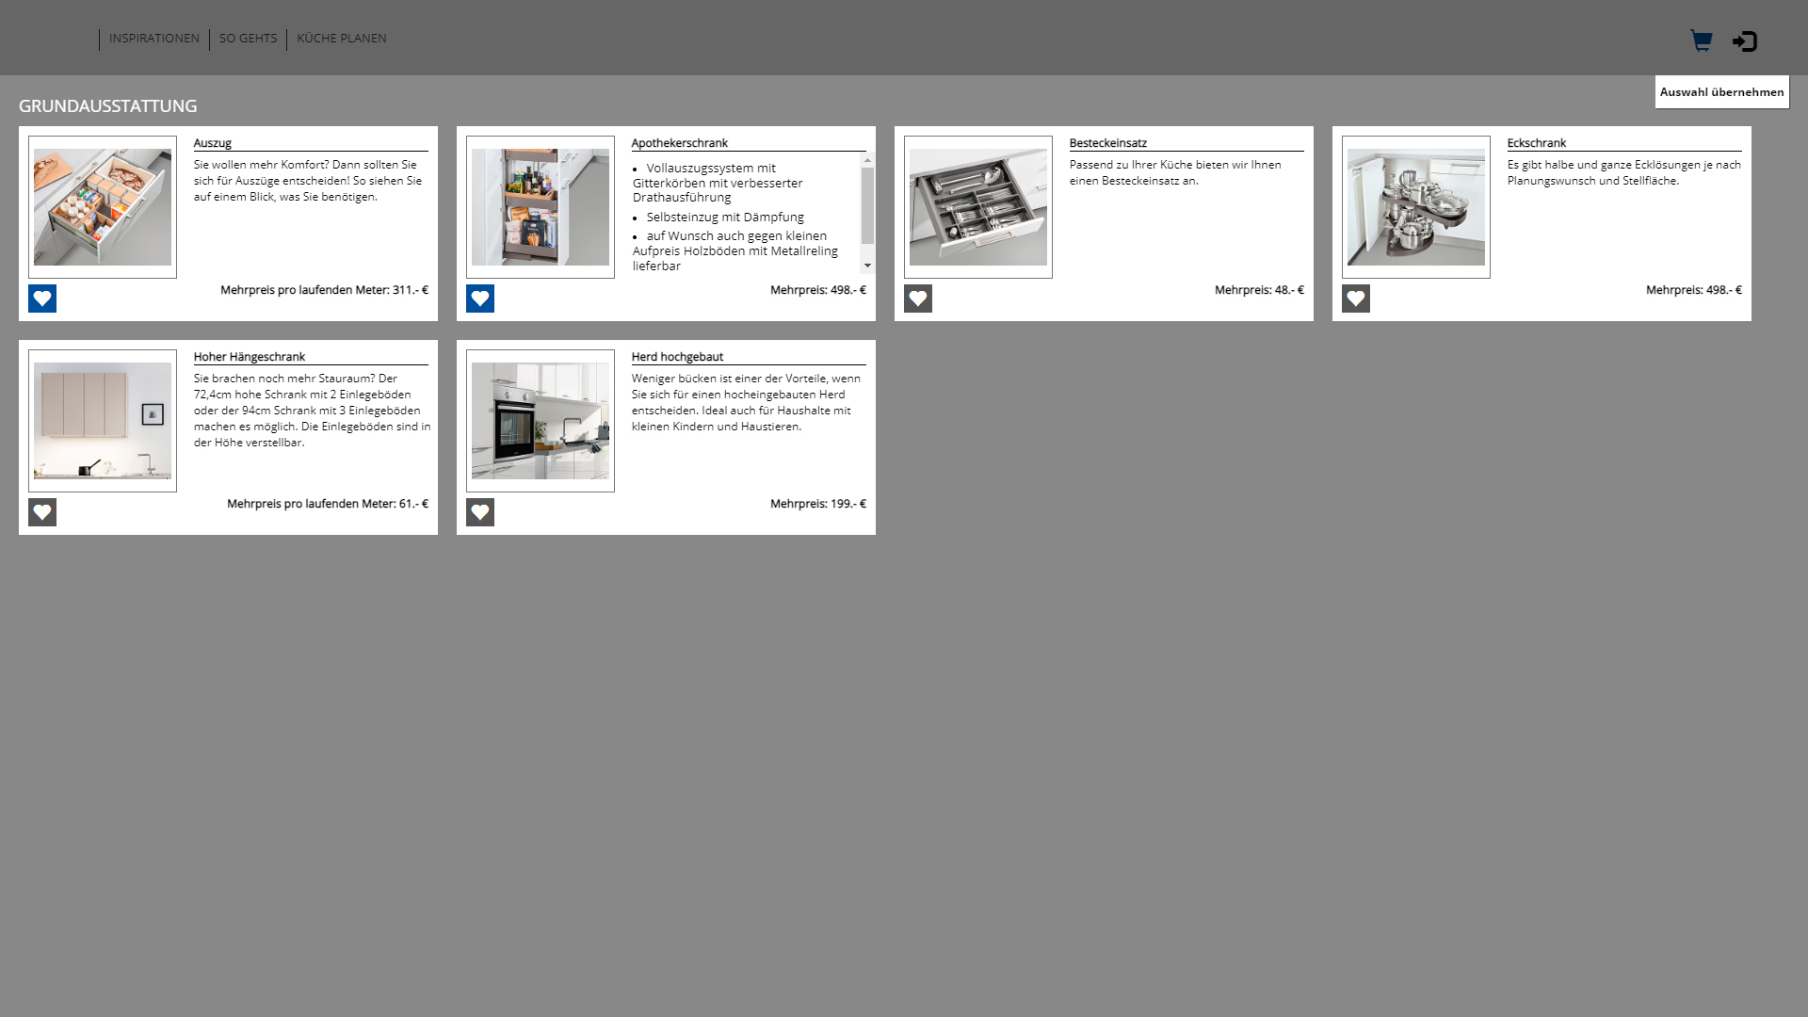The height and width of the screenshot is (1017, 1808).
Task: Click the Apothekerschrank description scrollbar thumb
Action: pyautogui.click(x=867, y=205)
